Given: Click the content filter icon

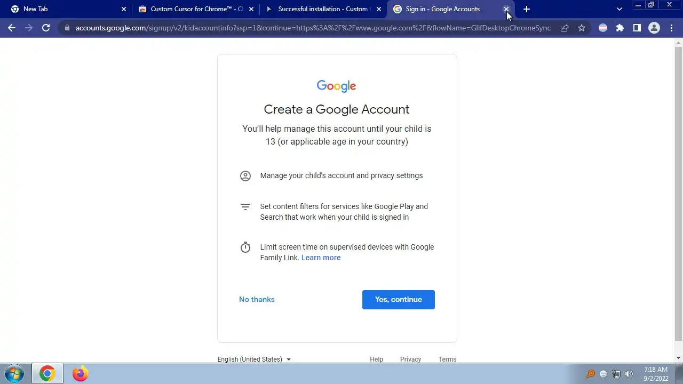Looking at the screenshot, I should [x=245, y=207].
